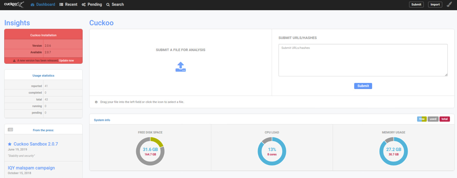Click the 31.6 GB disk value
Image resolution: width=457 pixels, height=178 pixels.
tap(150, 150)
